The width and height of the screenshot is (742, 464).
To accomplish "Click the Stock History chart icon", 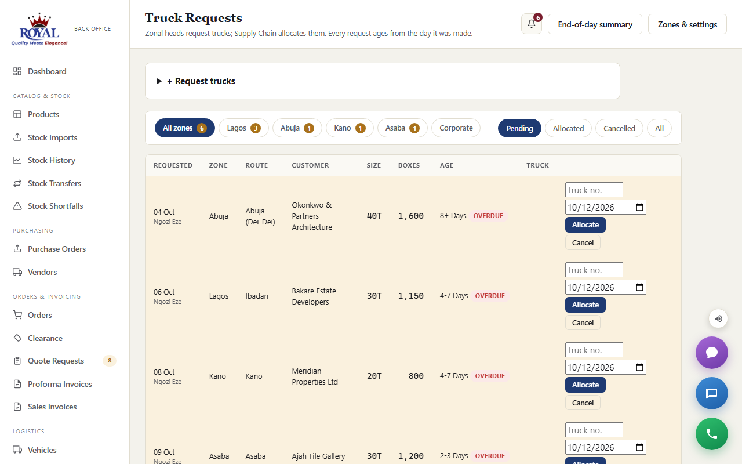I will click(x=17, y=160).
